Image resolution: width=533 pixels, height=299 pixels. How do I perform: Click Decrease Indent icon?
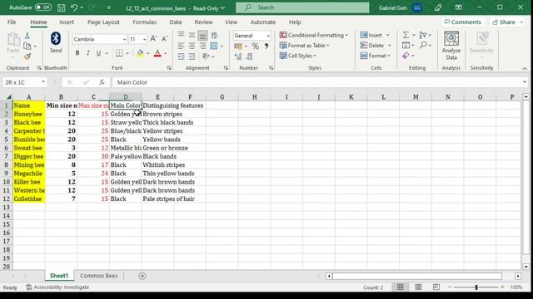(x=182, y=56)
